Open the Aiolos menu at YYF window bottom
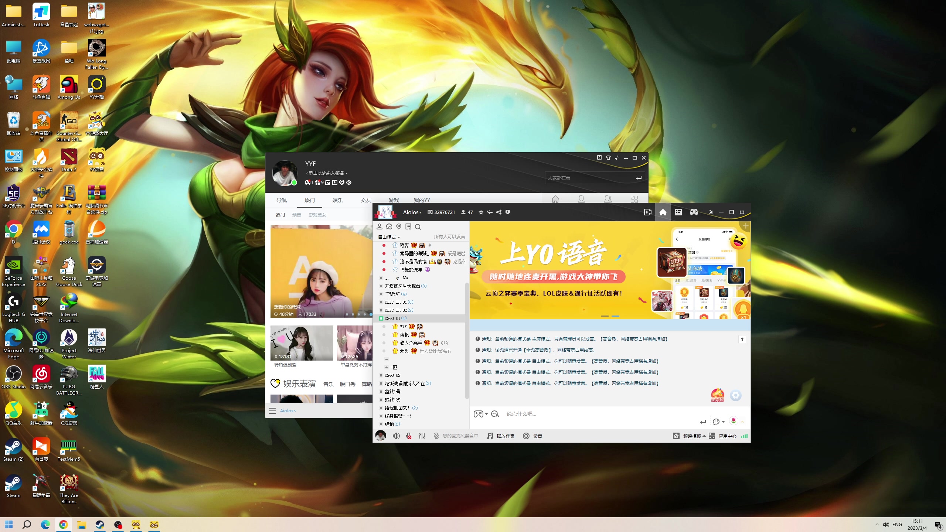 (x=288, y=410)
